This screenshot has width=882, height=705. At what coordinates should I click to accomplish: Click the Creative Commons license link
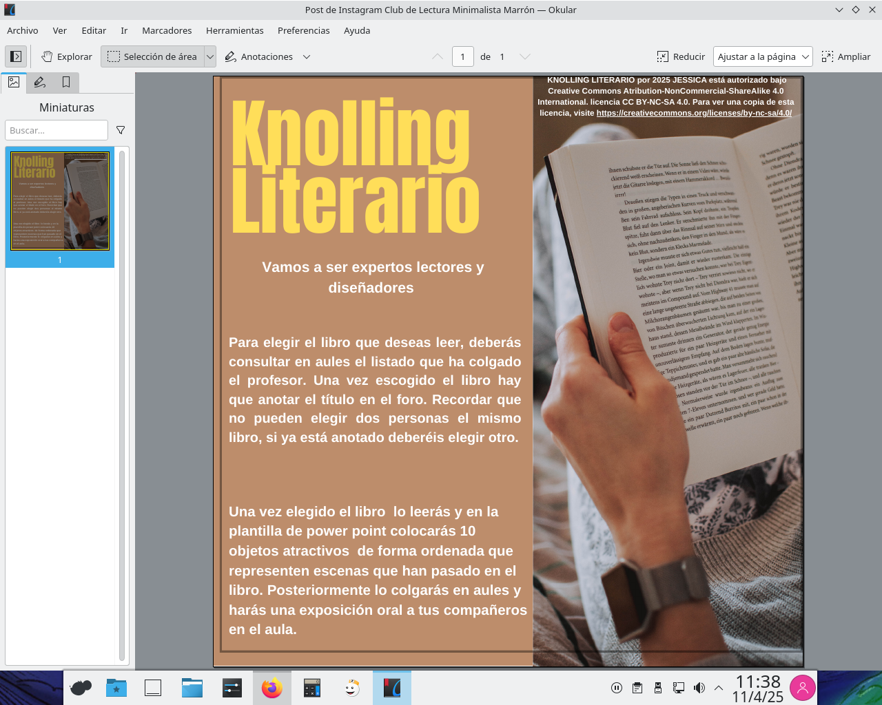[x=693, y=113]
